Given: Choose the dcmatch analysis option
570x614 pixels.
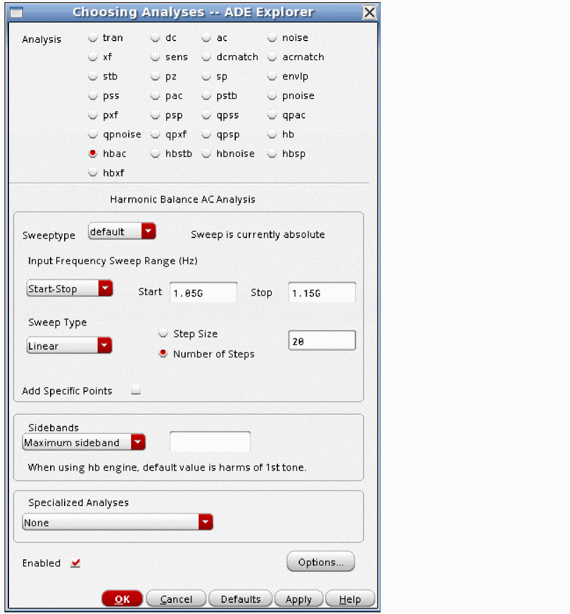Looking at the screenshot, I should (207, 57).
